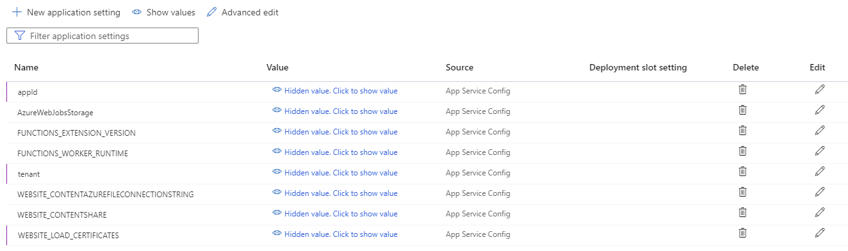Click App Service Config in appId row
The image size is (848, 251).
tap(478, 91)
